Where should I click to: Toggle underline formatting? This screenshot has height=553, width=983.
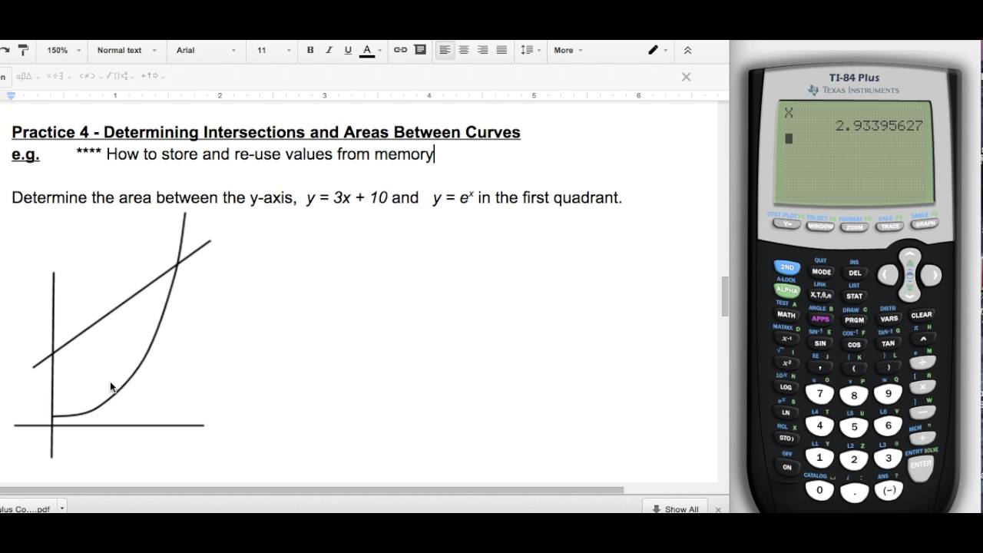tap(348, 50)
